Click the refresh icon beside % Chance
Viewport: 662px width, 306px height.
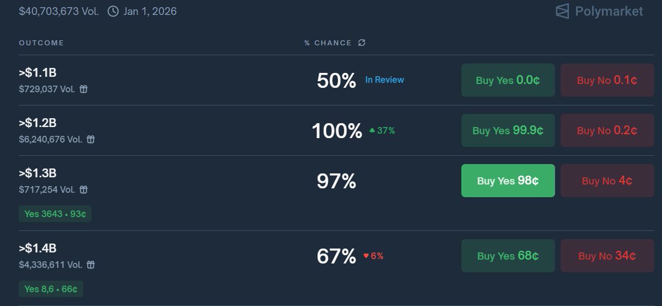point(362,43)
